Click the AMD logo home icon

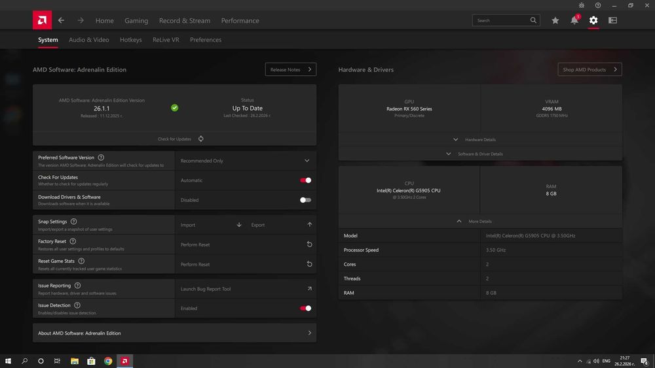(42, 20)
